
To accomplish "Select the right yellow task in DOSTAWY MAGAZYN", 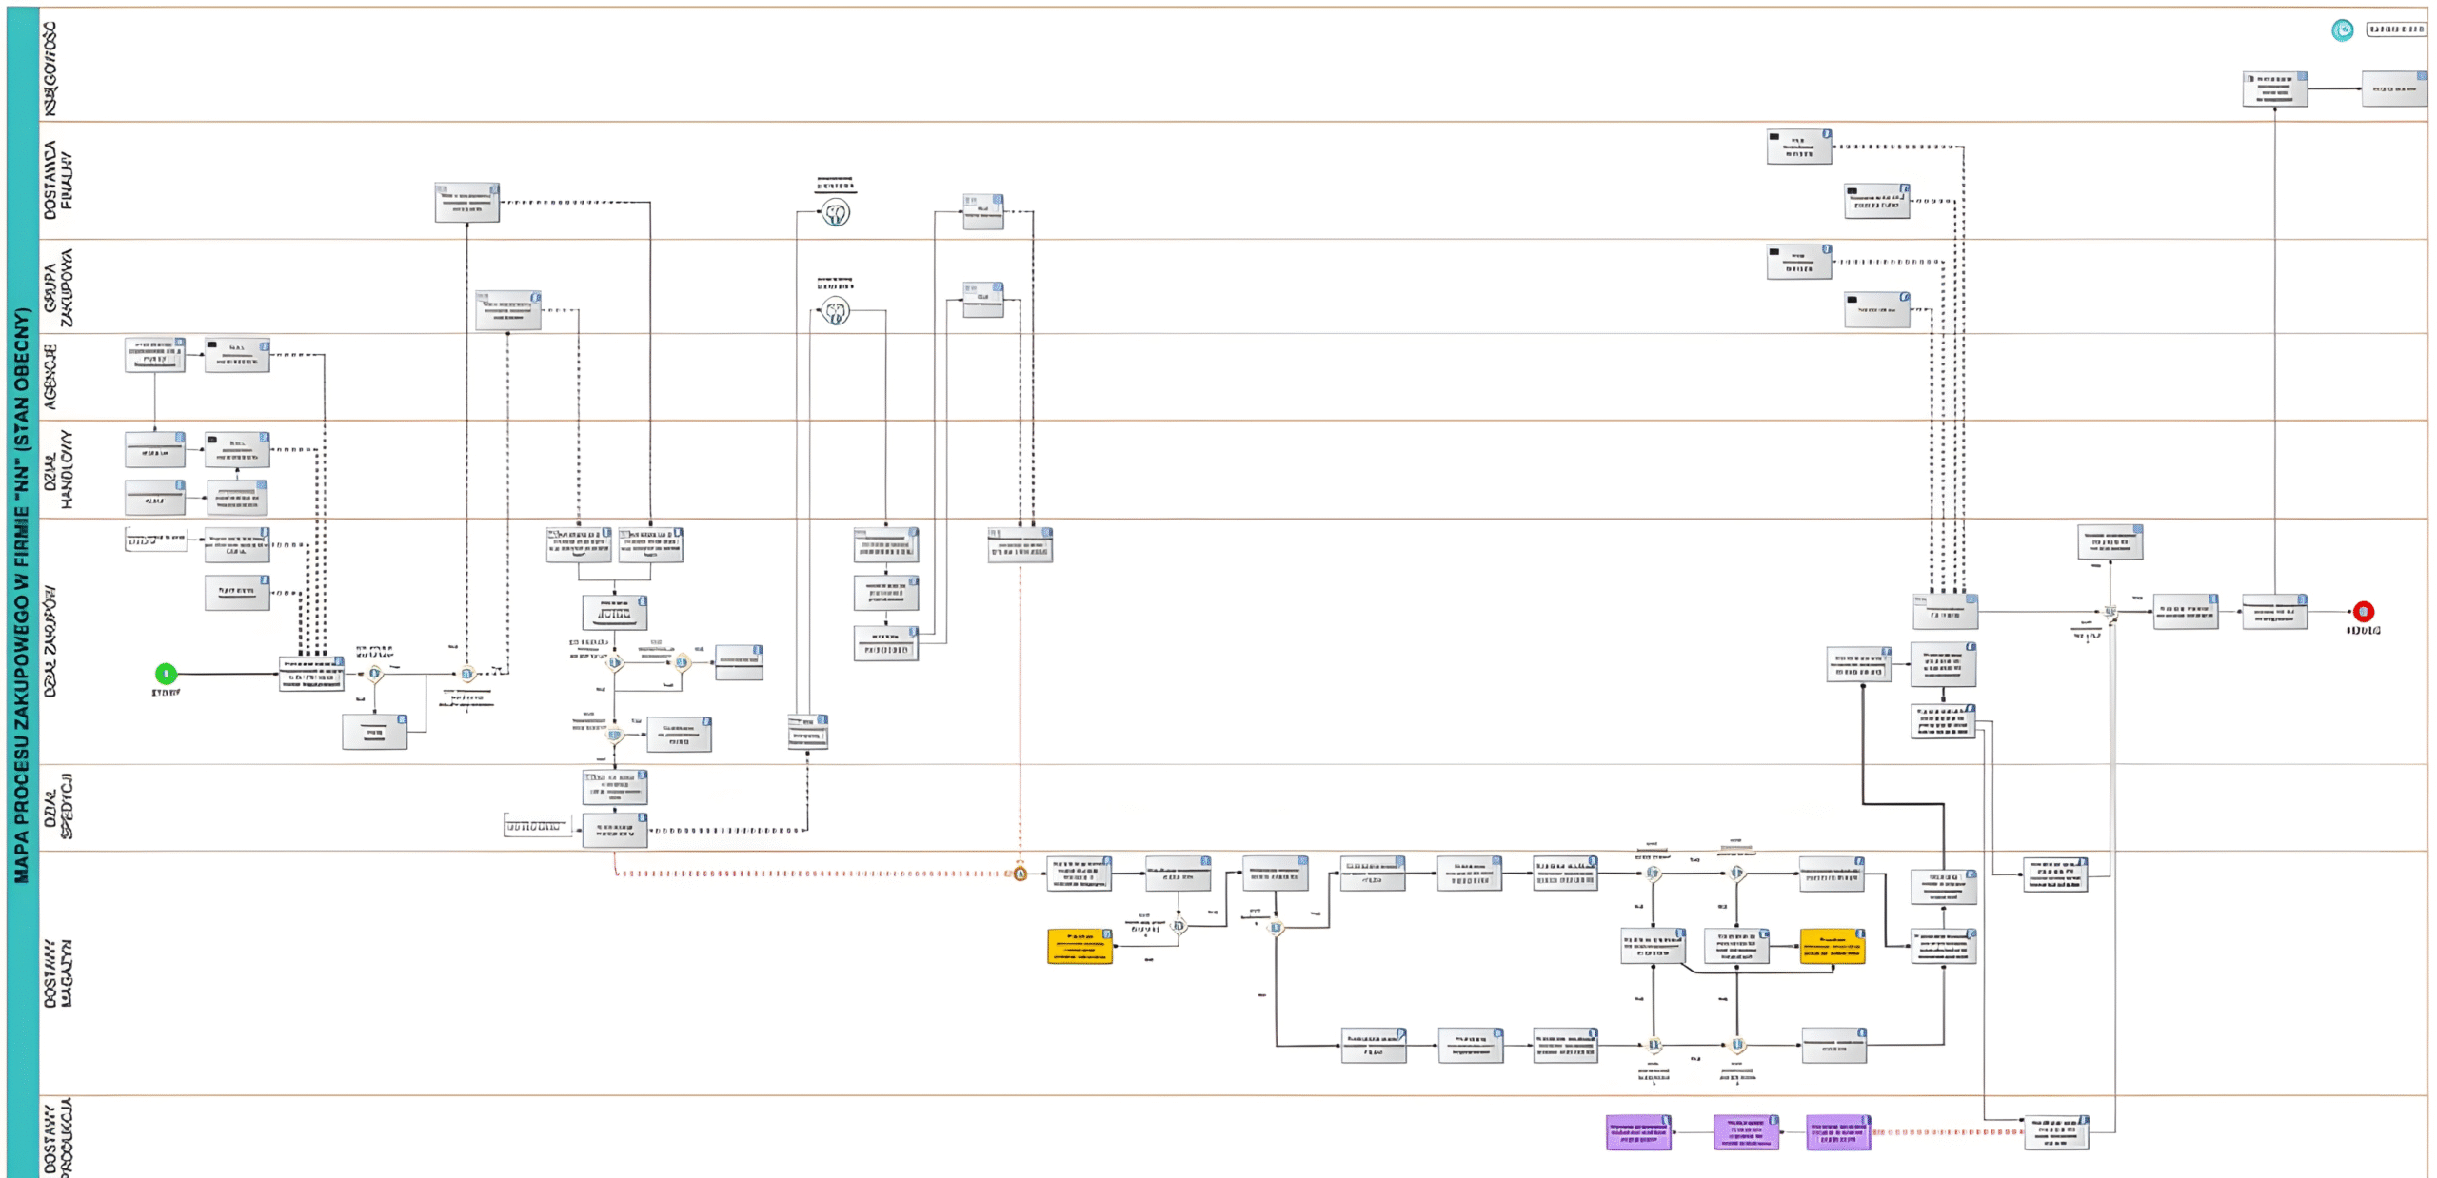I will [1832, 947].
